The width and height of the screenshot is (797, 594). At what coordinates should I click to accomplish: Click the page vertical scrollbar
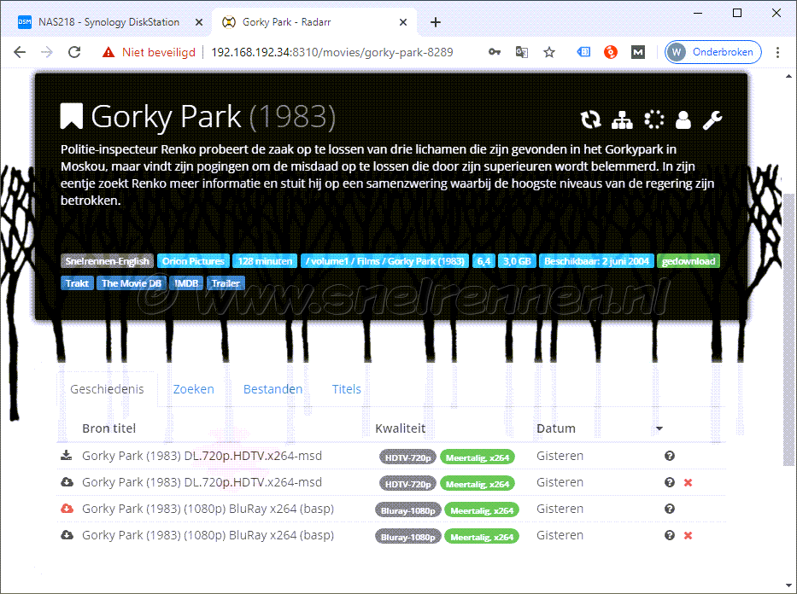click(x=788, y=329)
